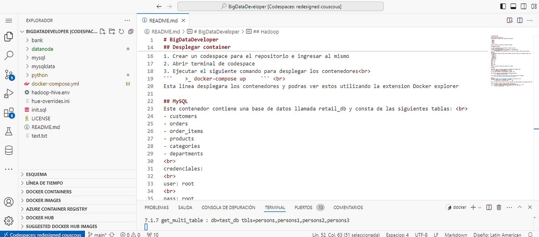The width and height of the screenshot is (539, 237).
Task: Switch to the PROBLEMAS tab
Action: 156,207
